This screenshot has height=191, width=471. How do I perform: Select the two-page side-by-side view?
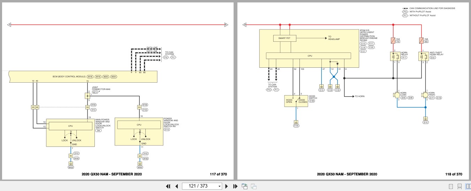click(468, 186)
